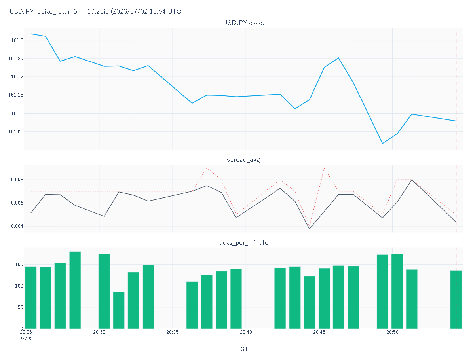Click the spread_avg subplot title

(243, 160)
